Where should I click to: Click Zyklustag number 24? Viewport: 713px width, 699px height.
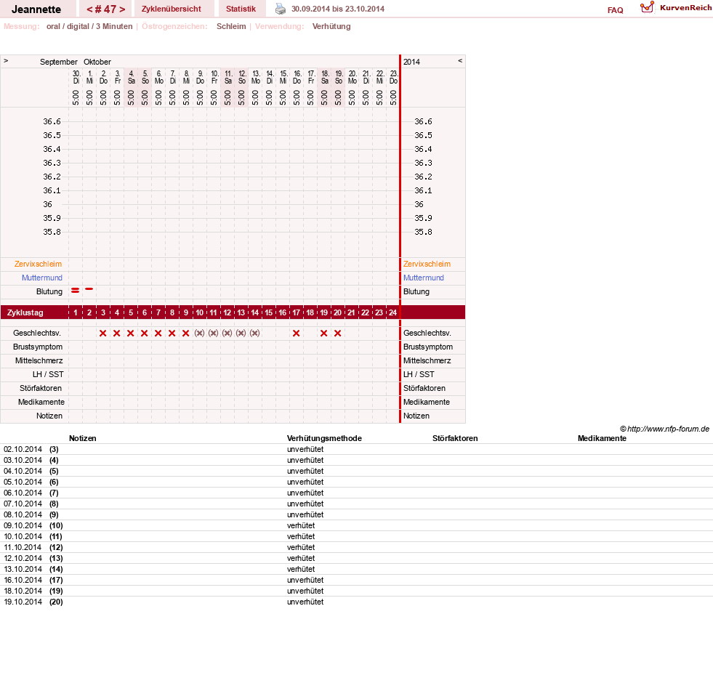pos(392,312)
